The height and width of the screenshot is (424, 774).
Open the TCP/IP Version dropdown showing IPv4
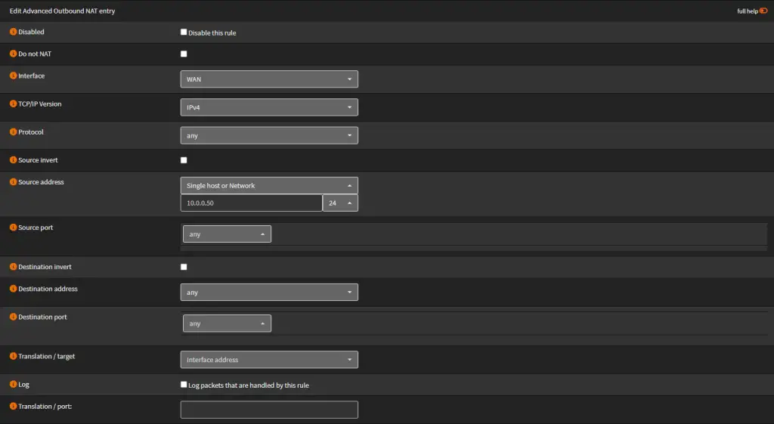pos(268,107)
